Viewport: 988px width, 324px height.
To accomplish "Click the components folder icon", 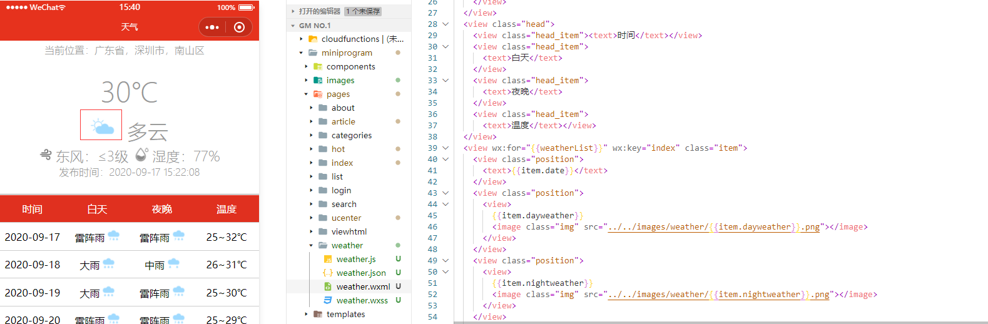I will 318,66.
